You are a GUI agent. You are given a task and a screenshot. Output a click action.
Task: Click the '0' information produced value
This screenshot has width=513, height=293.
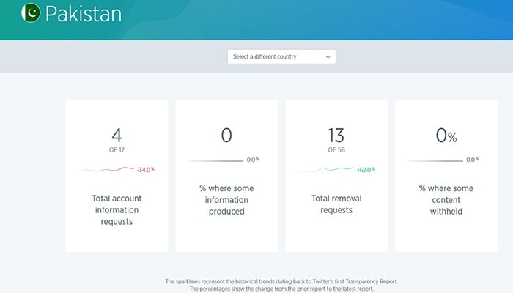[226, 135]
